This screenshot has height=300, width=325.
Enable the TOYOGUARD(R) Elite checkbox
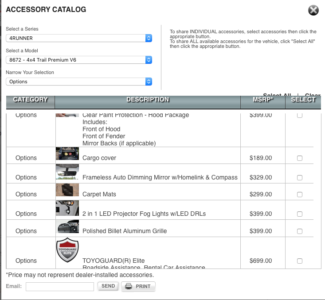[x=300, y=261]
